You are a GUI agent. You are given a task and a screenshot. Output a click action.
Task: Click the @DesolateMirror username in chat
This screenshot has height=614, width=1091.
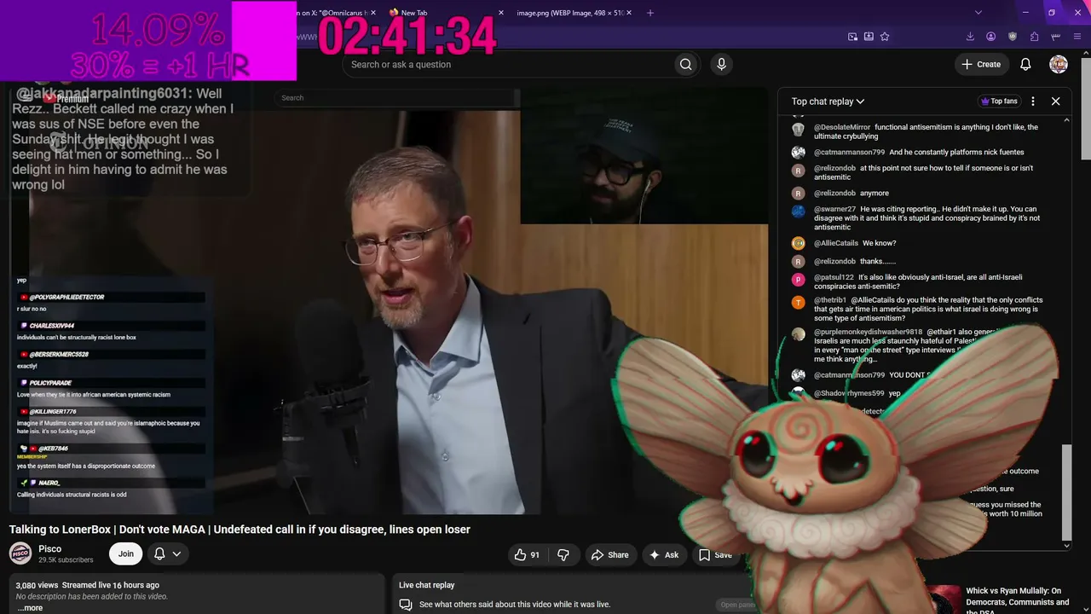point(842,127)
